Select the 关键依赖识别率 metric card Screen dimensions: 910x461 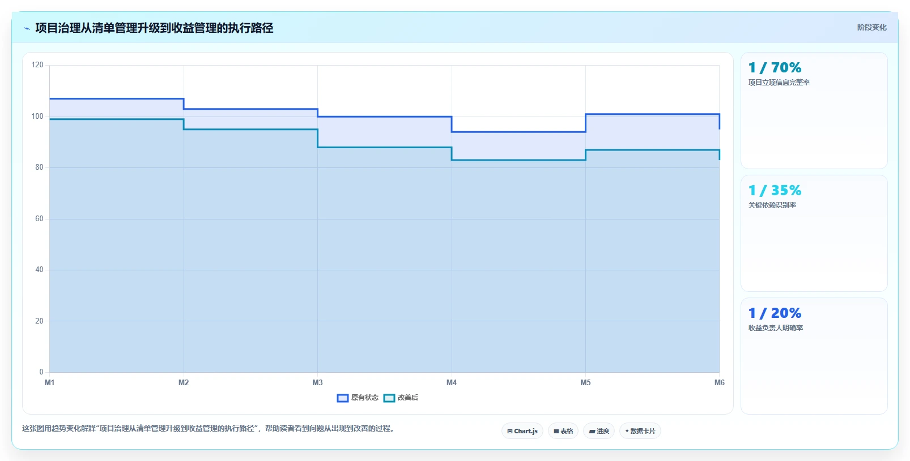click(x=814, y=233)
